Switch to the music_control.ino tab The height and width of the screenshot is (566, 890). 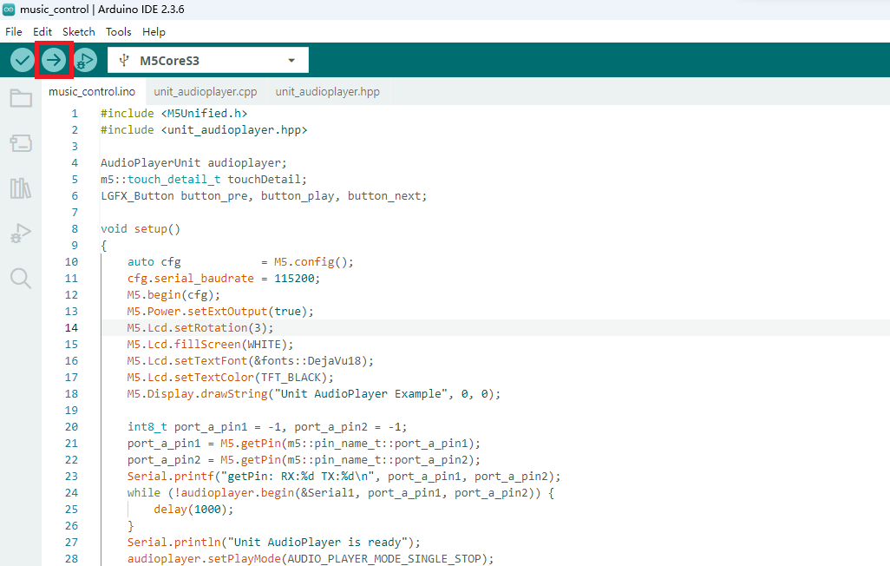pyautogui.click(x=92, y=91)
